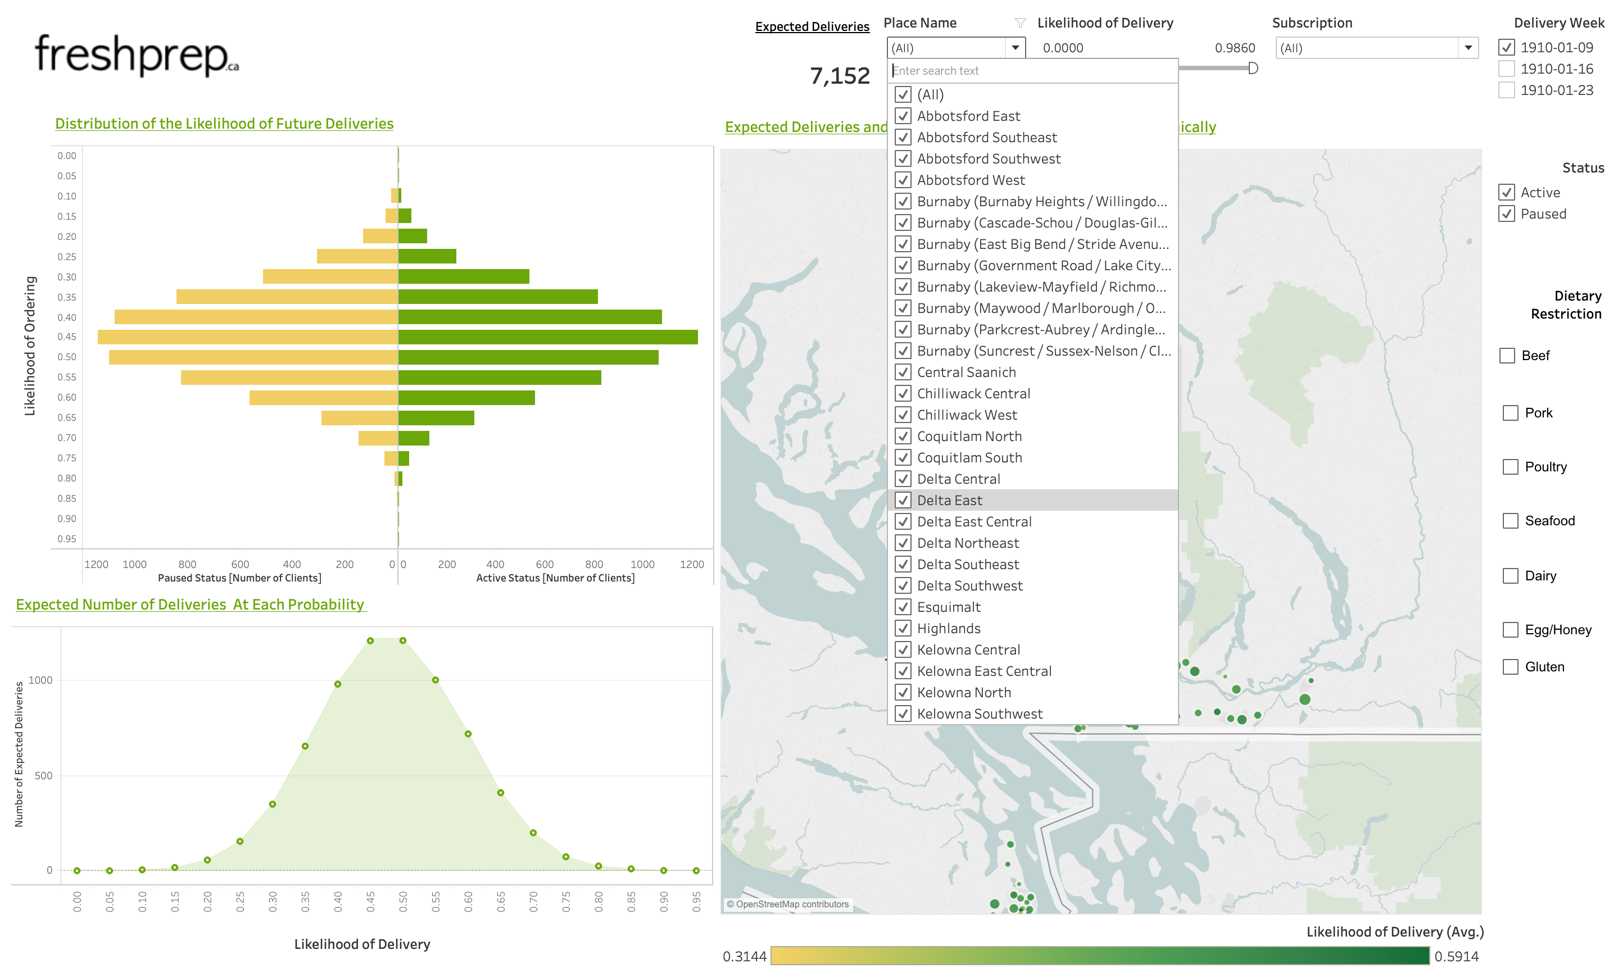Image resolution: width=1618 pixels, height=977 pixels.
Task: Check the Gluten dietary restriction box
Action: point(1511,667)
